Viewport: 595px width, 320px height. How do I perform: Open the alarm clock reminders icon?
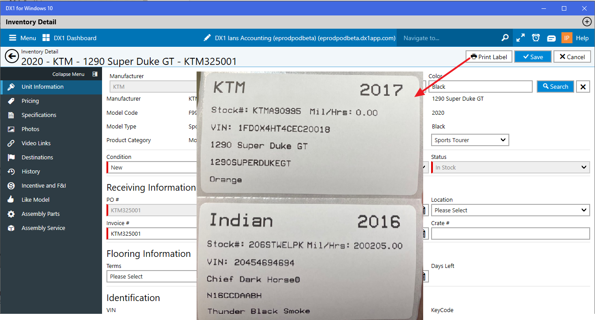[x=536, y=38]
